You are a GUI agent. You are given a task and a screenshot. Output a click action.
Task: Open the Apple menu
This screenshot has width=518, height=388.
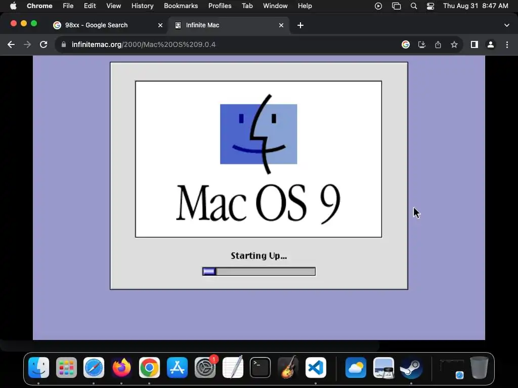tap(13, 6)
